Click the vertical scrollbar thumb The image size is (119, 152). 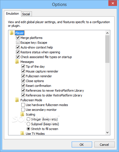[x=107, y=49]
